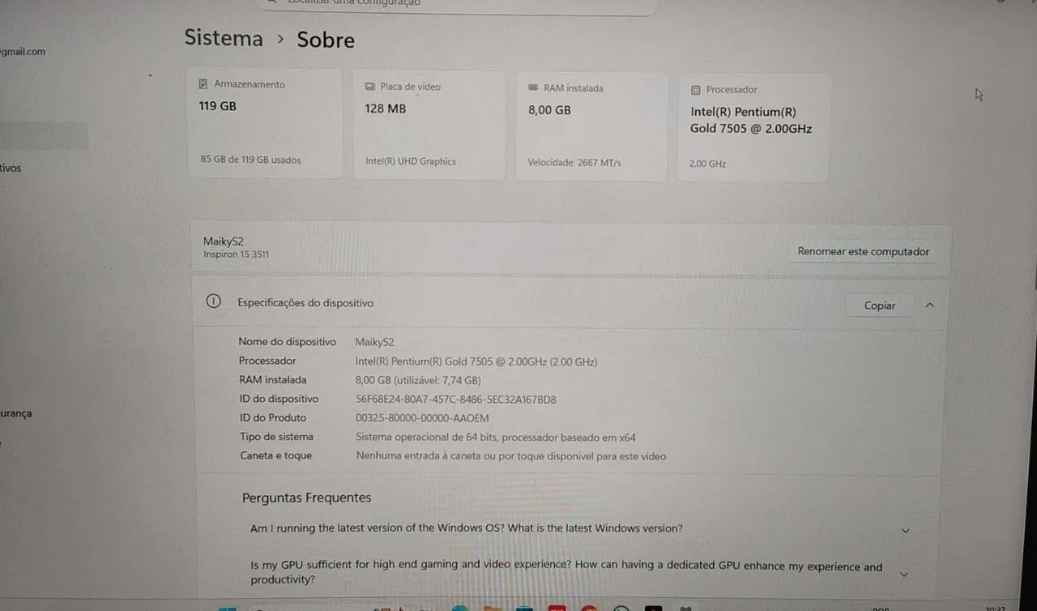This screenshot has height=611, width=1037.
Task: Click the Intel(R) UHD Graphics card text
Action: [411, 161]
